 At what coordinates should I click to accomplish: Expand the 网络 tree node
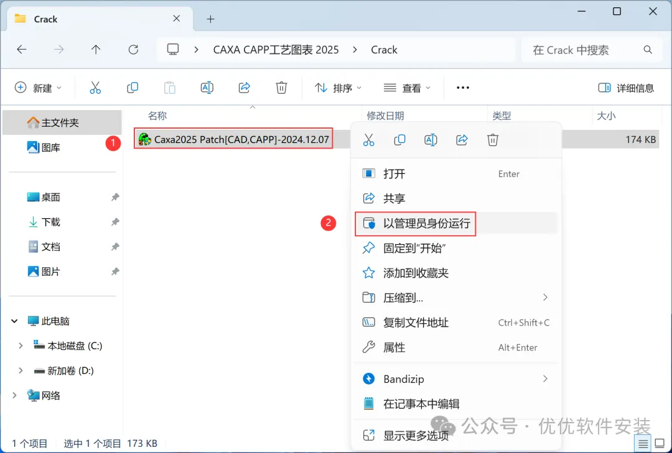click(x=14, y=395)
